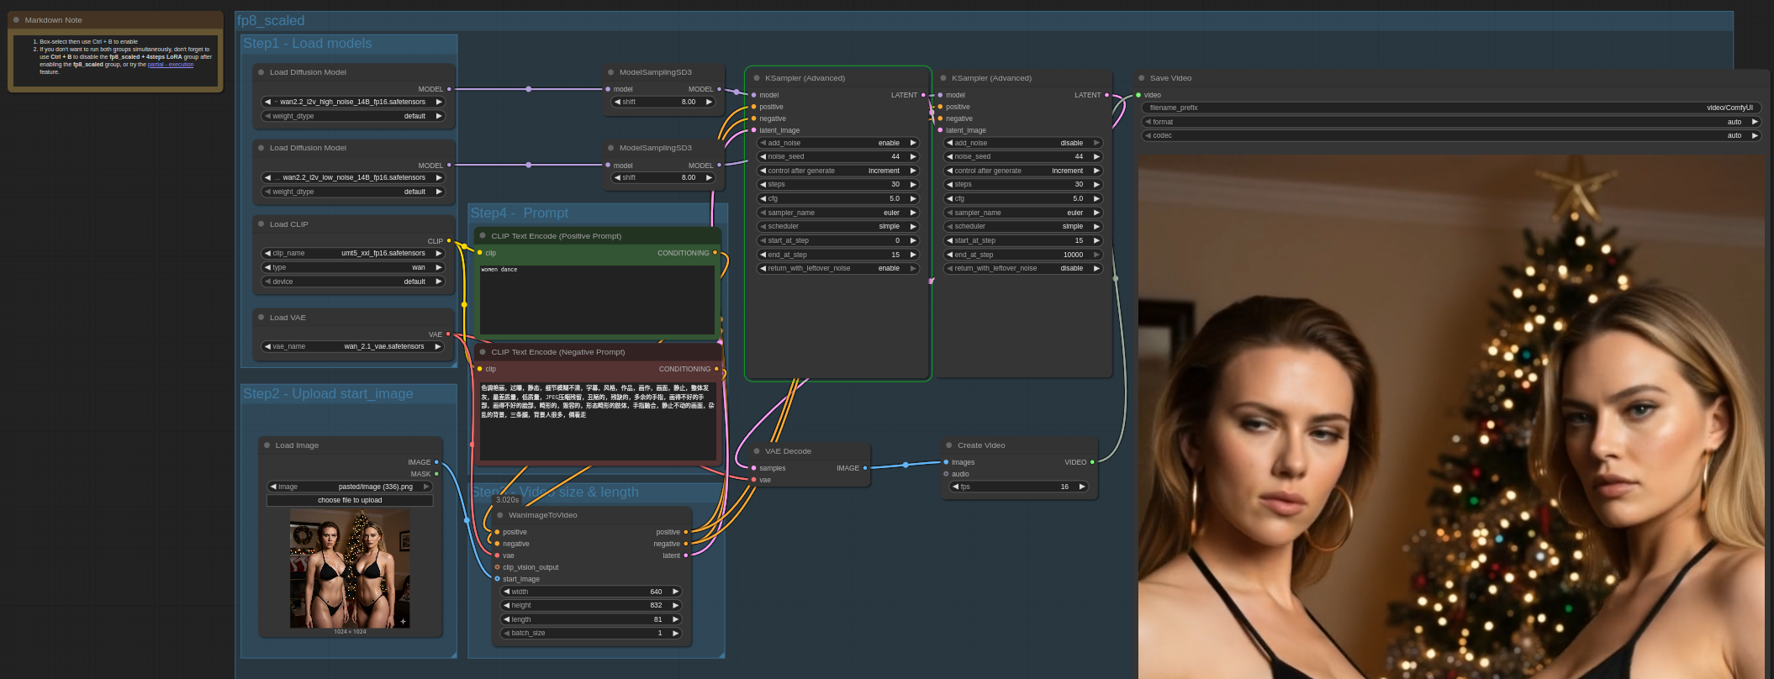
Task: Click the positive prompt text box containing women dance
Action: 596,300
